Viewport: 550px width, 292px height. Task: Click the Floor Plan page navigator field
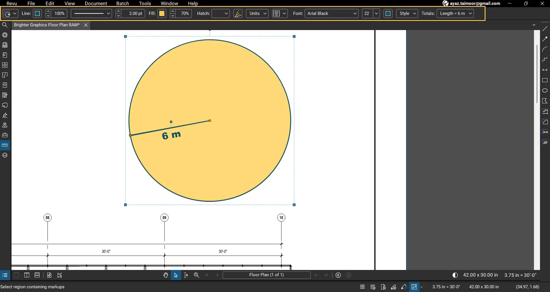coord(266,275)
